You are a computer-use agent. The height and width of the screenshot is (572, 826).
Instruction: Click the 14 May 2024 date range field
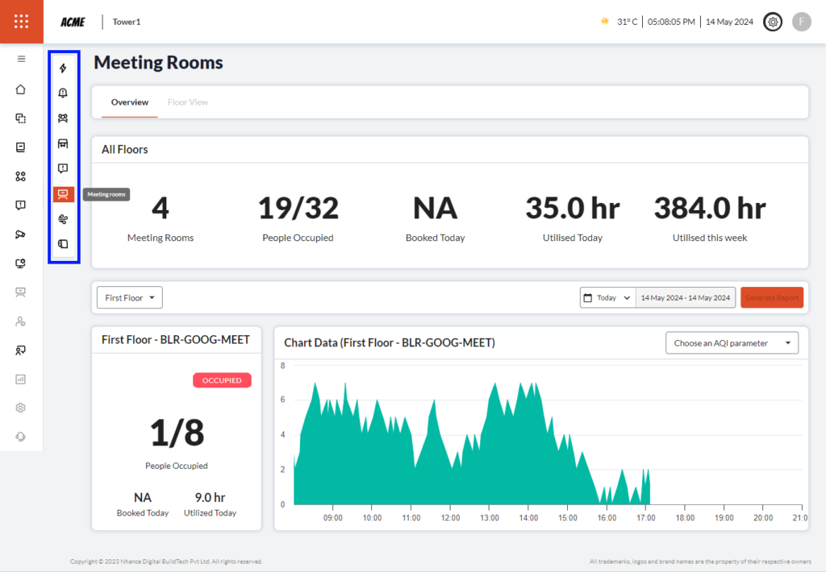point(686,298)
